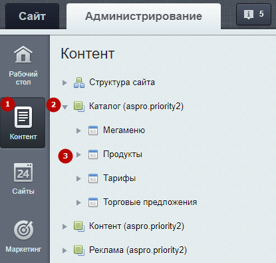
Task: Expand the Реклама (aspro.priority2) node
Action: (65, 251)
